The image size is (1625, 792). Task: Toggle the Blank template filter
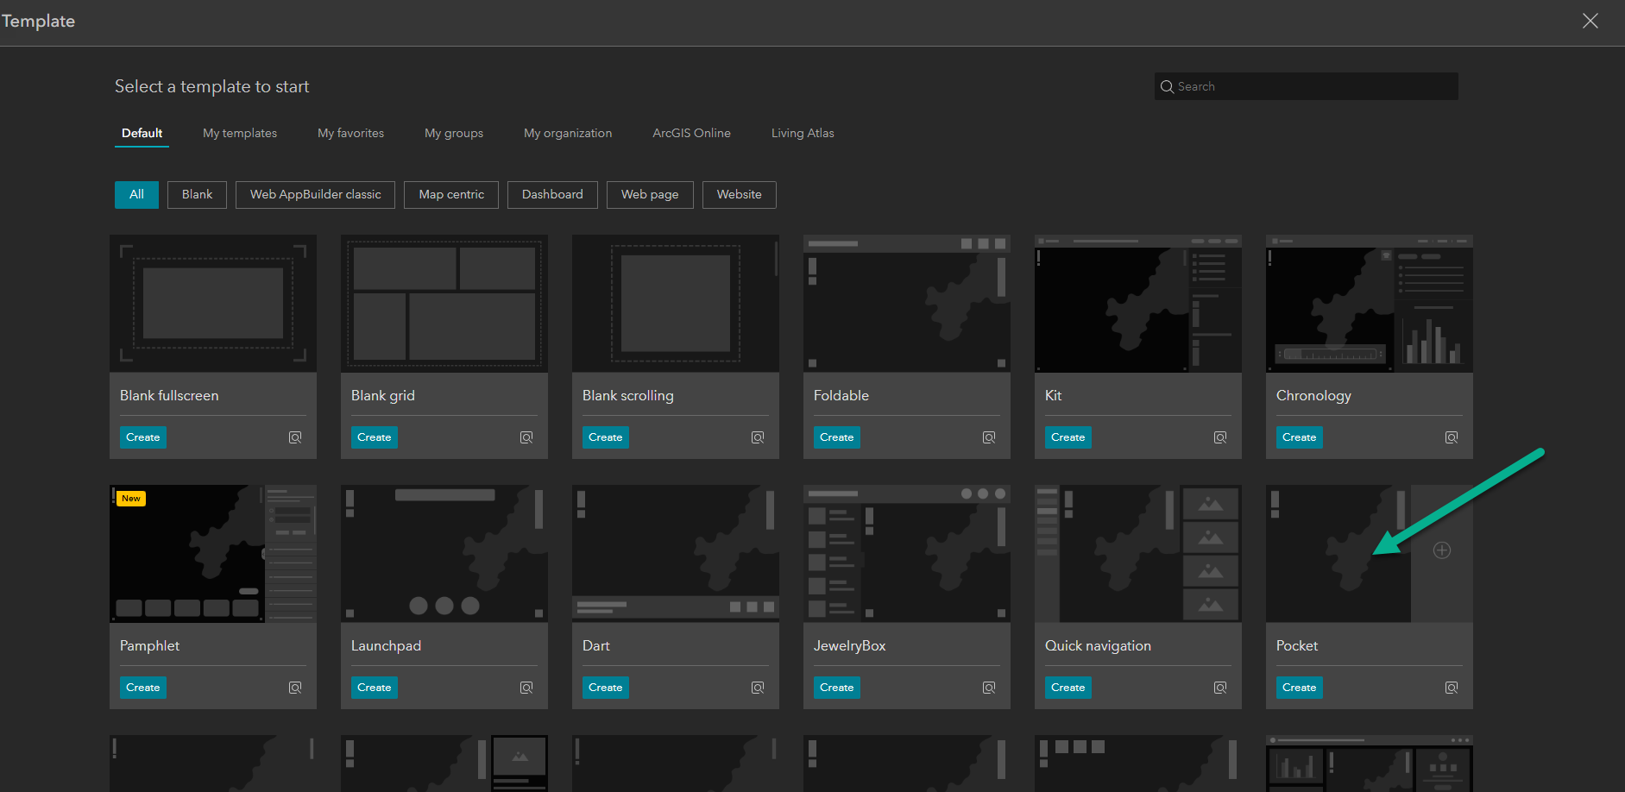(x=197, y=194)
